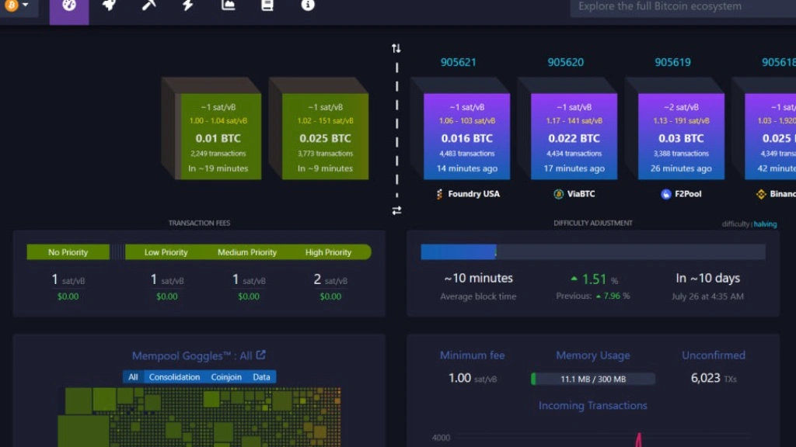The image size is (796, 447).
Task: Open the 0.025 BTC pending mempool block
Action: [325, 135]
